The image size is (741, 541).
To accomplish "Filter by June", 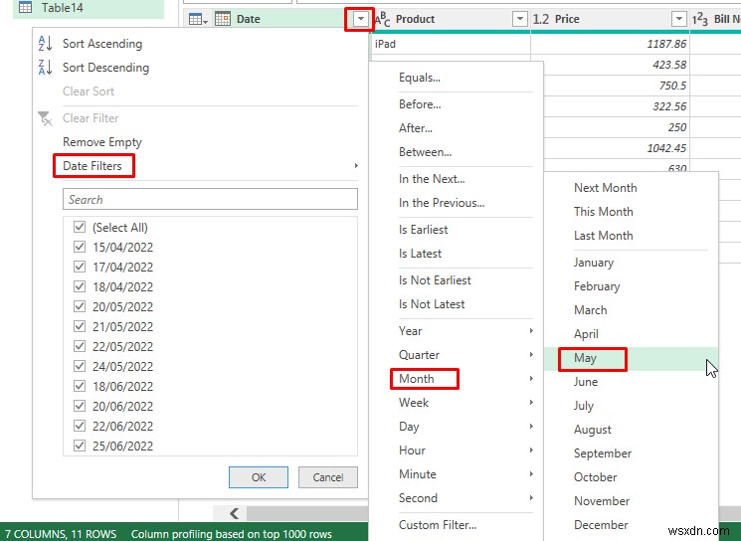I will pos(586,382).
